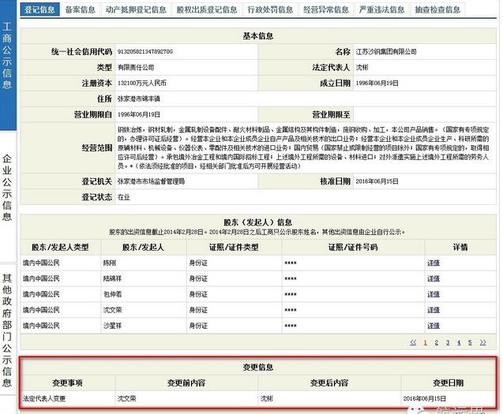The width and height of the screenshot is (503, 414).
Task: Open the 股权出质登记信息 tab
Action: (206, 10)
